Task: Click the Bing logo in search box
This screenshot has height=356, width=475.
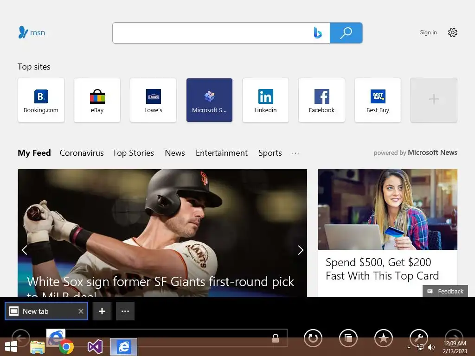Action: 317,33
